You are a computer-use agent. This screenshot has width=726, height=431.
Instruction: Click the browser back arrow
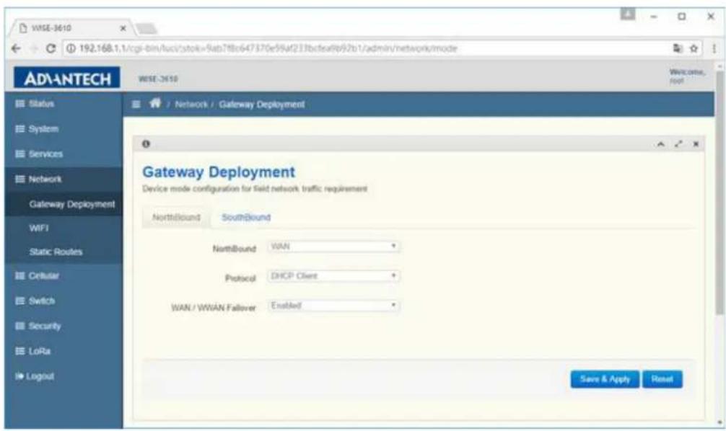[x=16, y=48]
